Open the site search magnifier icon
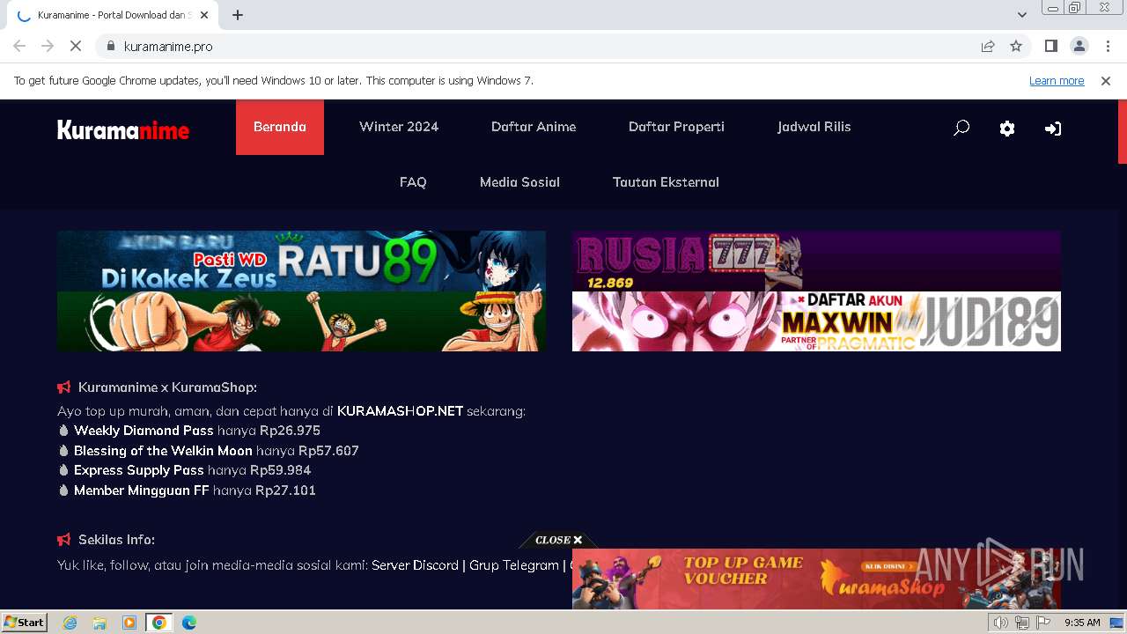1127x634 pixels. tap(961, 128)
